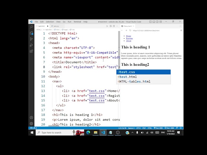Go back in the preview browser
Screen dimensions: 207x155
click(122, 30)
